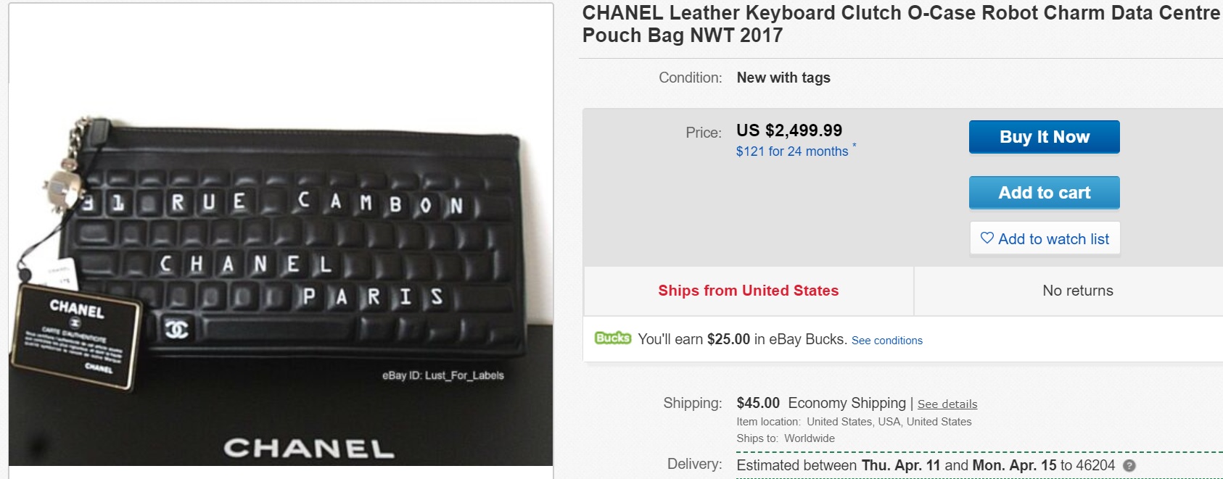The image size is (1223, 479).
Task: Open the eBay Bucks See conditions link
Action: (x=886, y=341)
